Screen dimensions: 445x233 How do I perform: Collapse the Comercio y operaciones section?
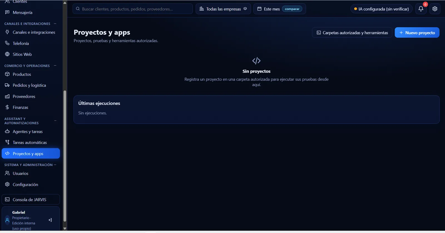click(55, 66)
